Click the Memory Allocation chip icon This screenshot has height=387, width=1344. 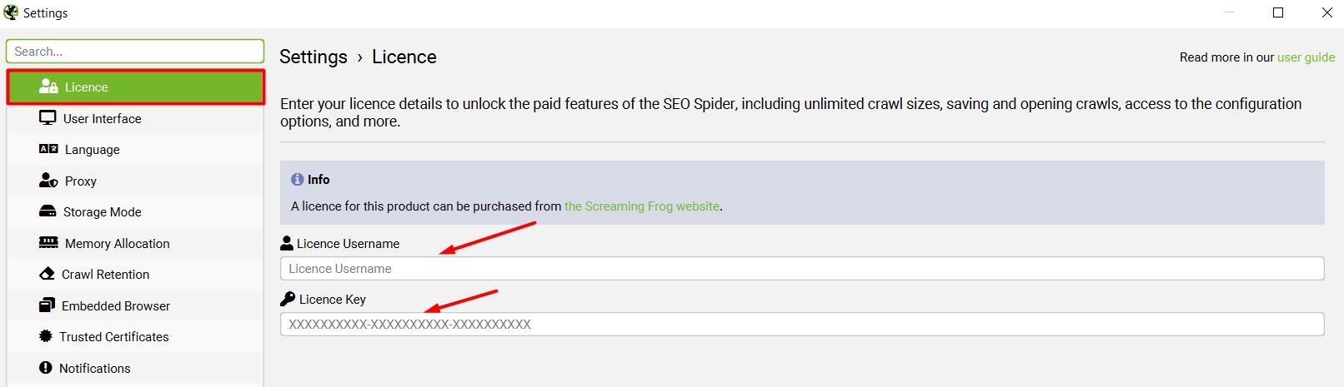pyautogui.click(x=48, y=243)
